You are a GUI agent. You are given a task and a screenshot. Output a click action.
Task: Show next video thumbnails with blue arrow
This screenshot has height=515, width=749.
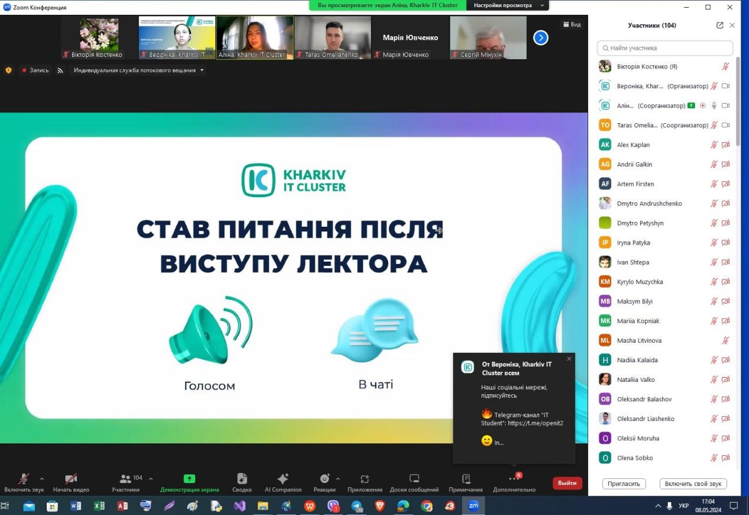(x=541, y=37)
